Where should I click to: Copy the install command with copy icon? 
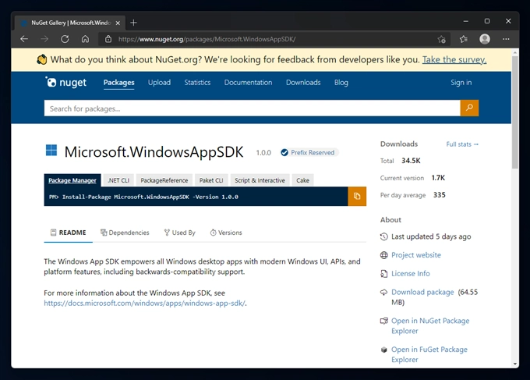point(357,197)
